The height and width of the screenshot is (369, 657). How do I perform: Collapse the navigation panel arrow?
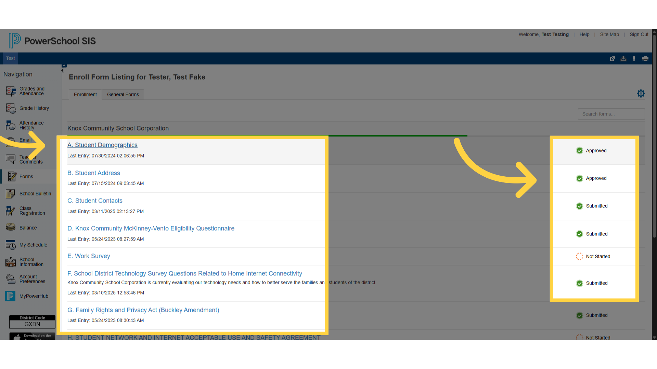pos(62,70)
